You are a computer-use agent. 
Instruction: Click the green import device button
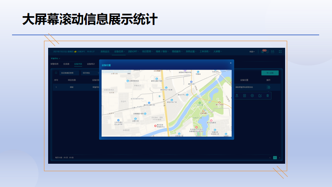click(270, 73)
